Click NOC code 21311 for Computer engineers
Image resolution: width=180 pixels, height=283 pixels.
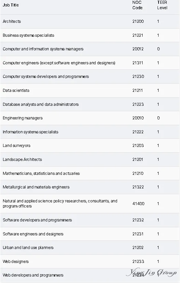coord(138,63)
